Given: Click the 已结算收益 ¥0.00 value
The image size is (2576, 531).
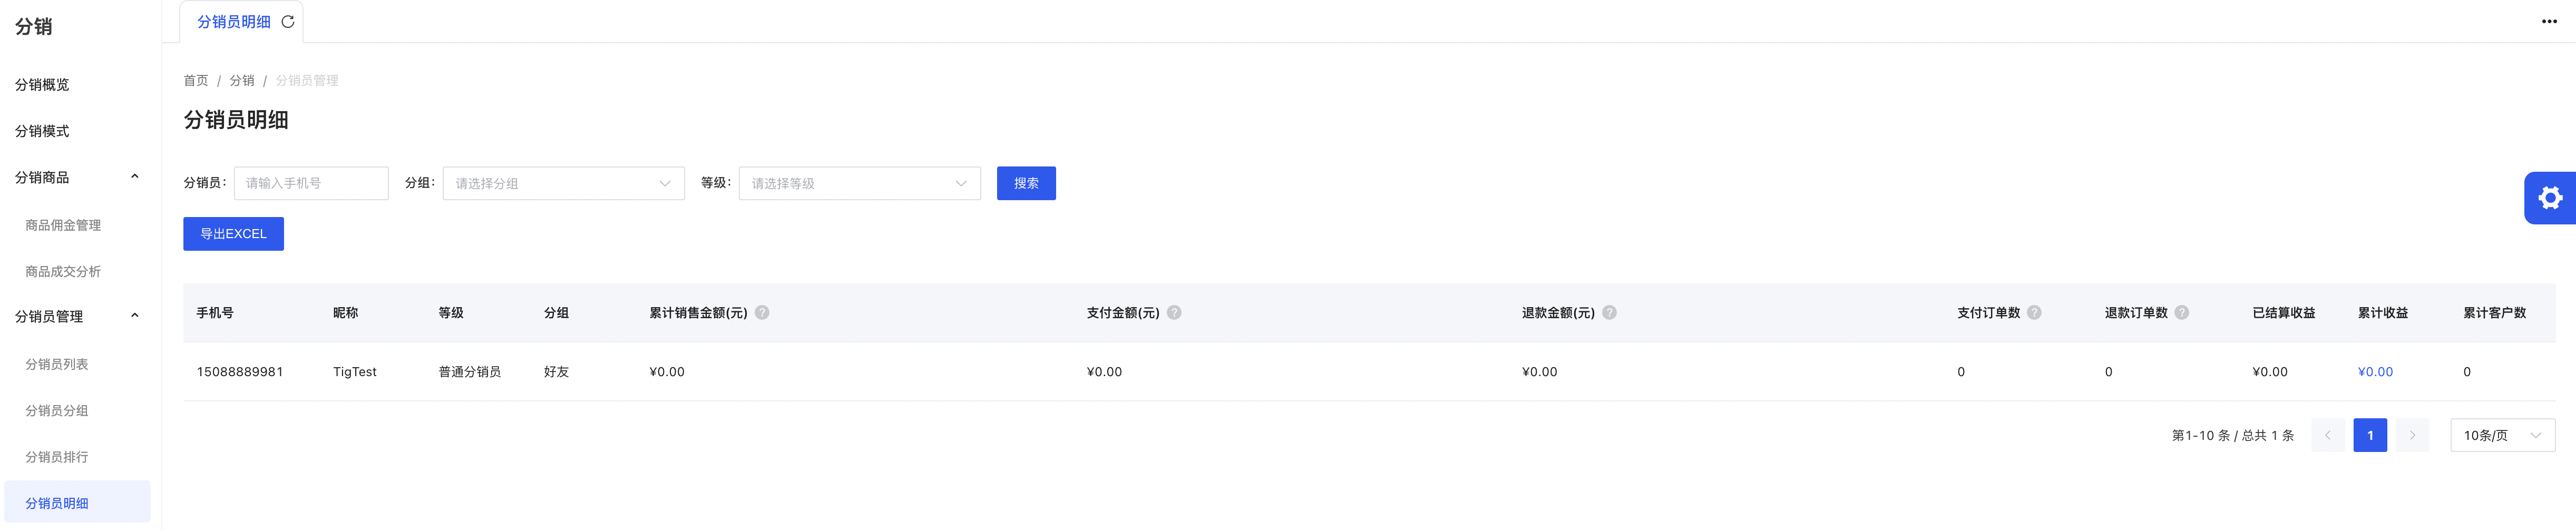Looking at the screenshot, I should (2270, 372).
